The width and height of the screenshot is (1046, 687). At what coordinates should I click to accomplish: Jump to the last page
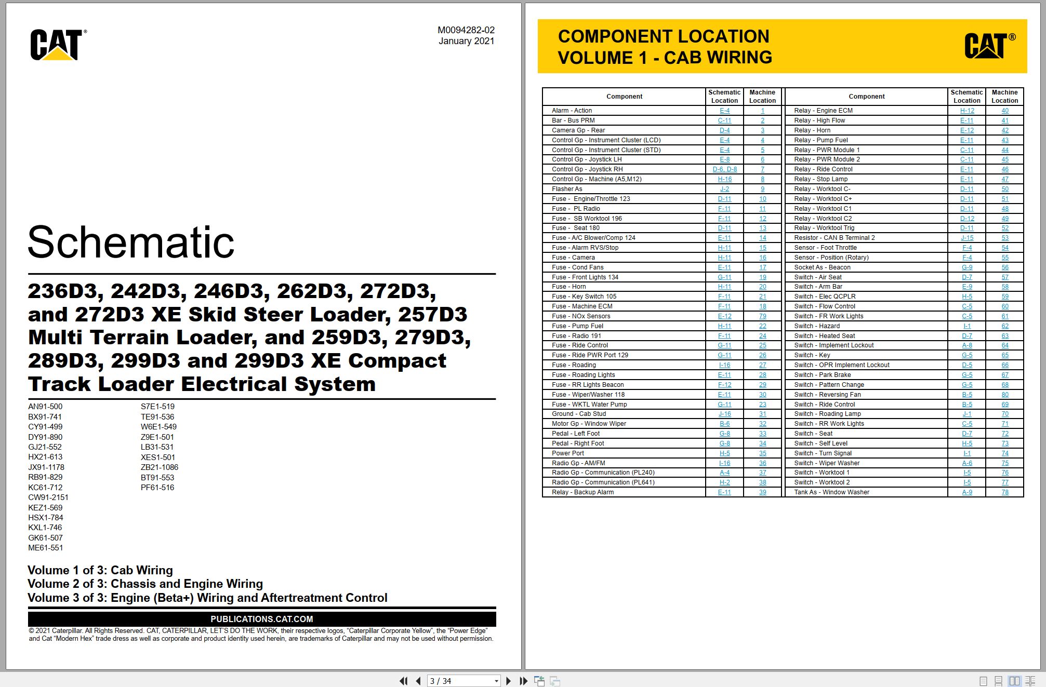pos(523,681)
